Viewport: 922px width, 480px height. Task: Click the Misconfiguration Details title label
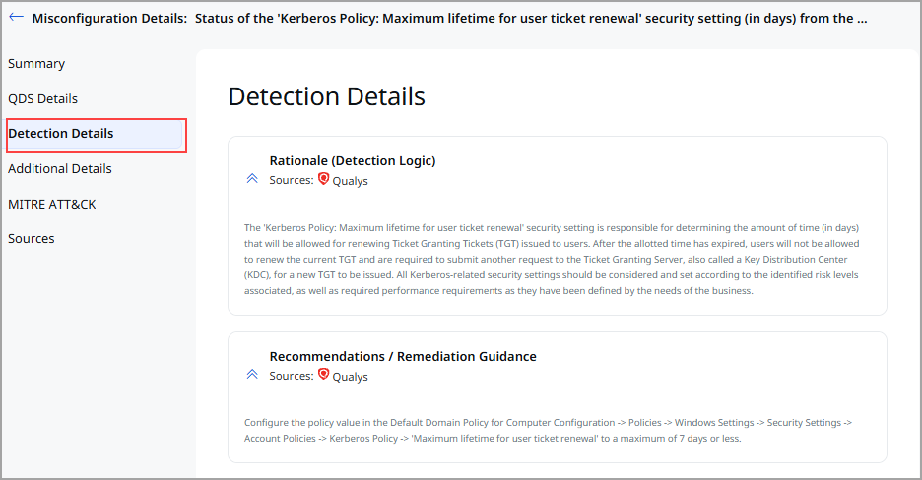click(x=109, y=18)
